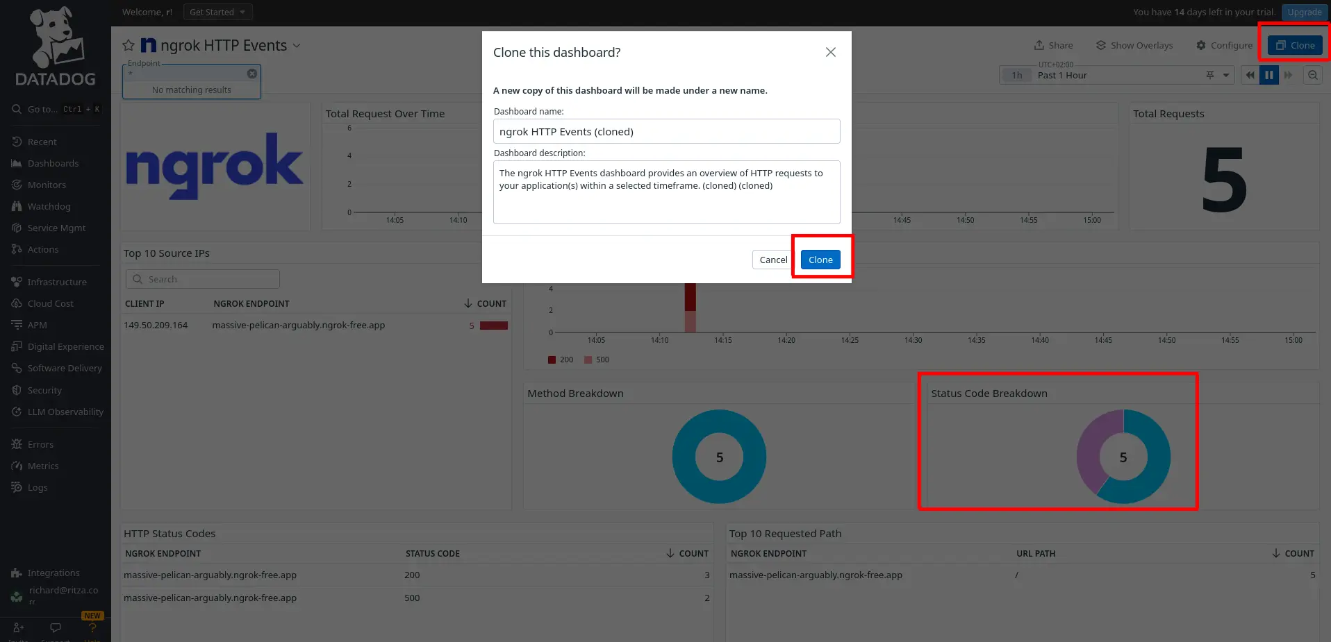This screenshot has height=642, width=1331.
Task: Sort HTTP Status Codes by COUNT
Action: coord(688,553)
